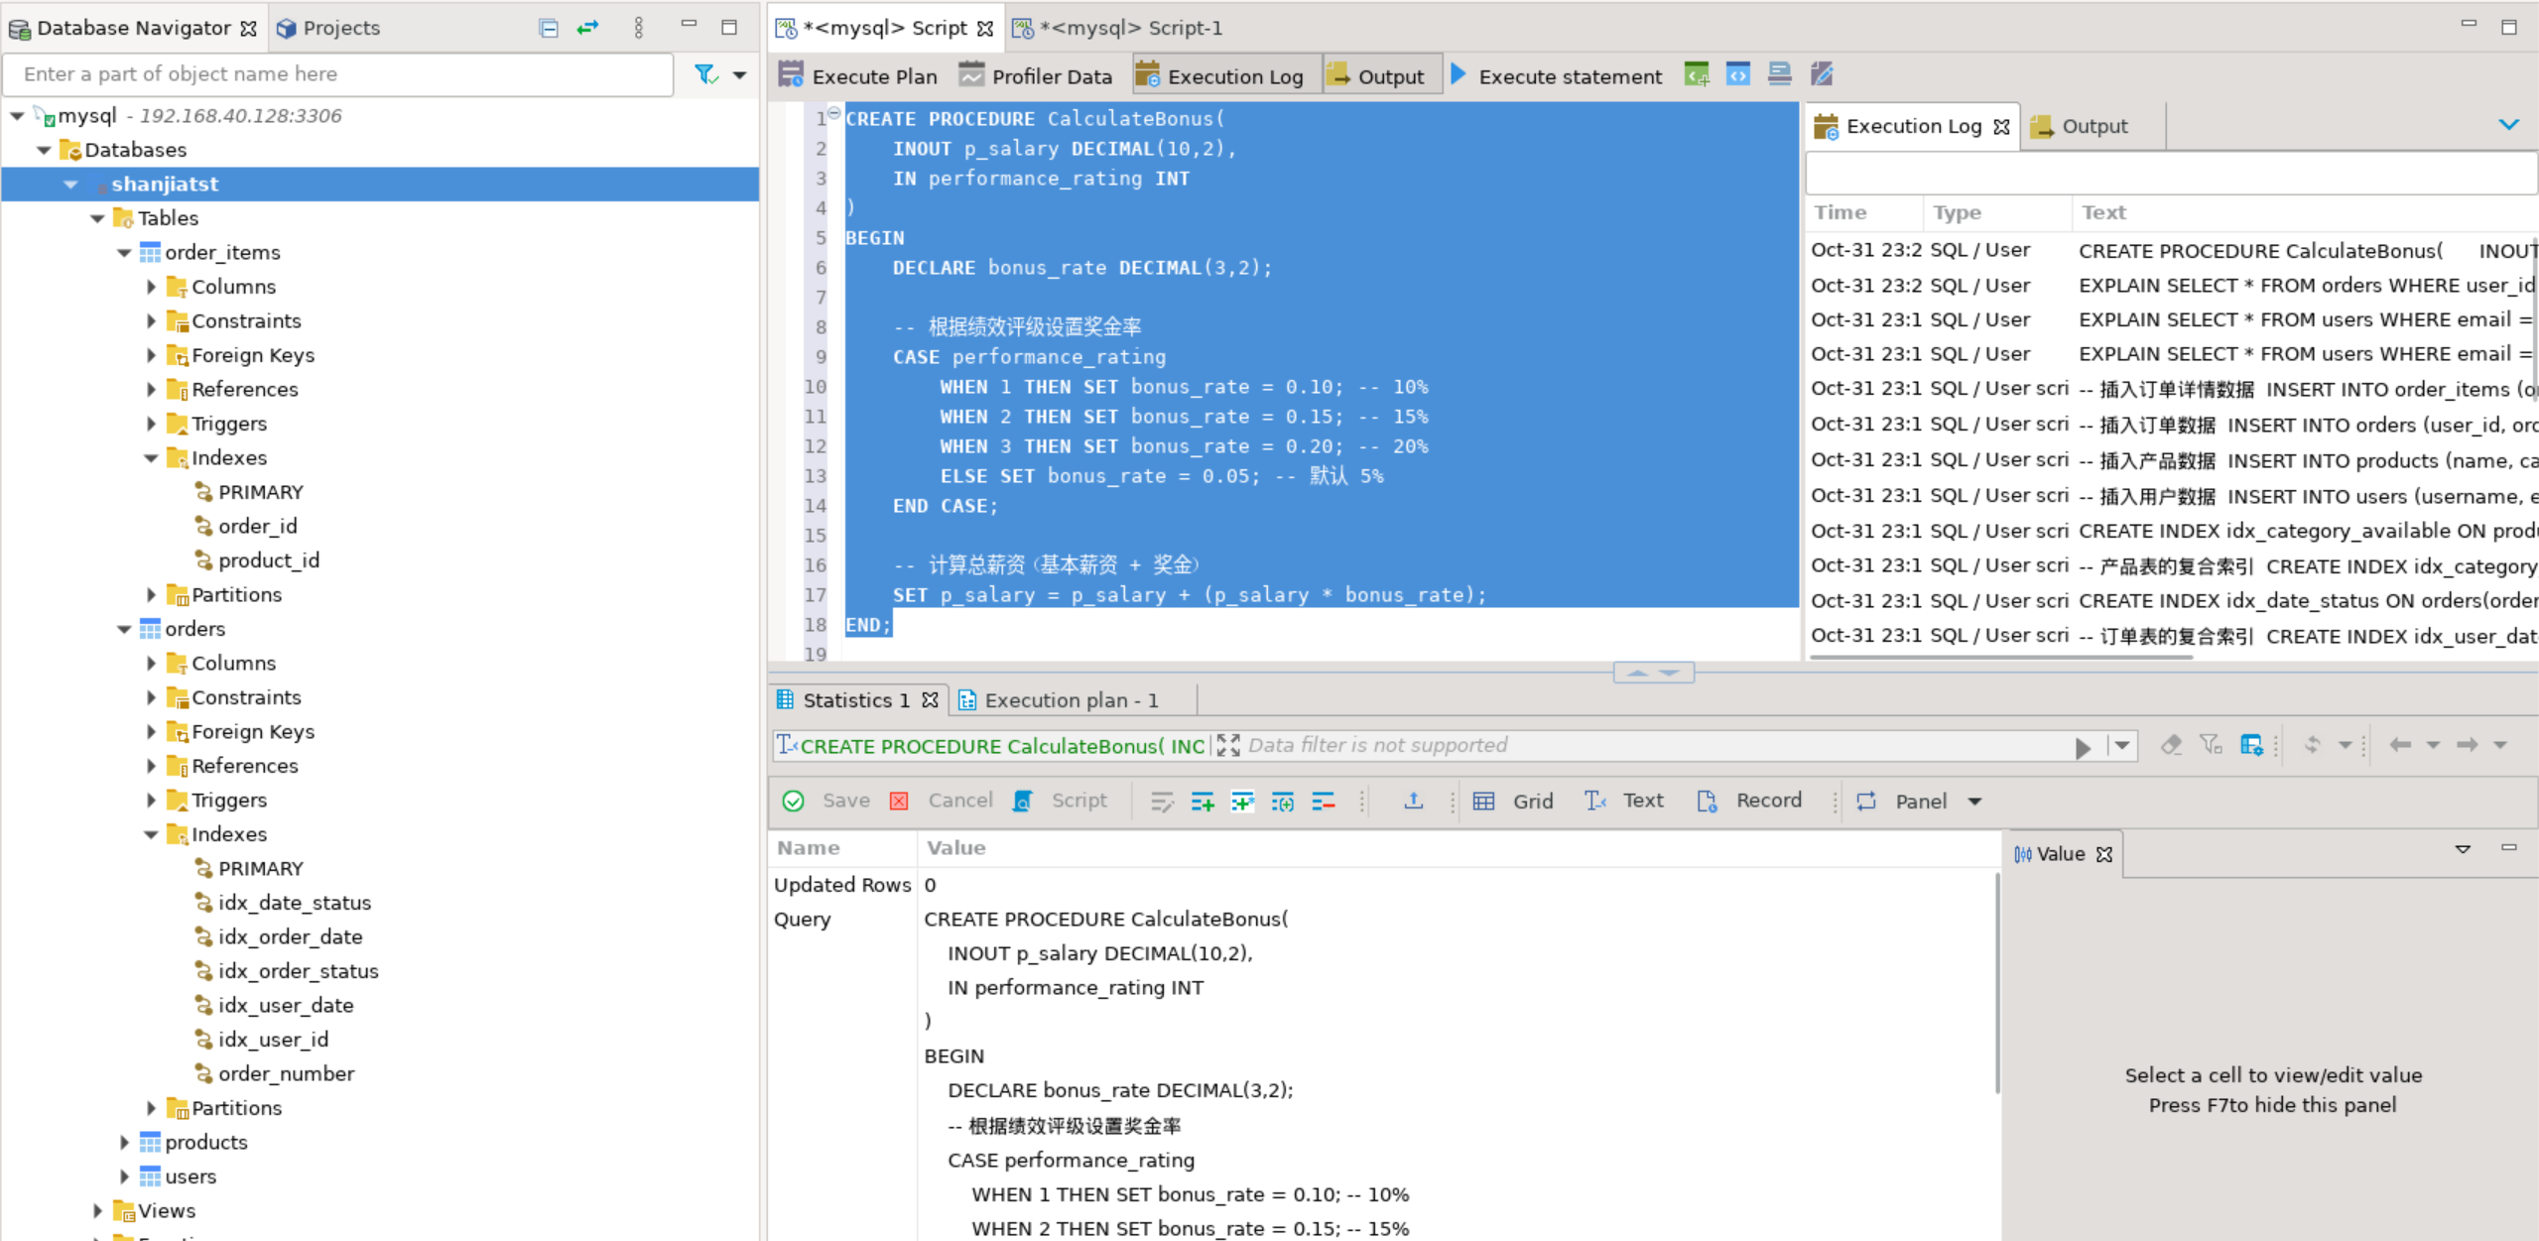The height and width of the screenshot is (1241, 2539).
Task: Collapse the order_items table node
Action: pos(125,252)
